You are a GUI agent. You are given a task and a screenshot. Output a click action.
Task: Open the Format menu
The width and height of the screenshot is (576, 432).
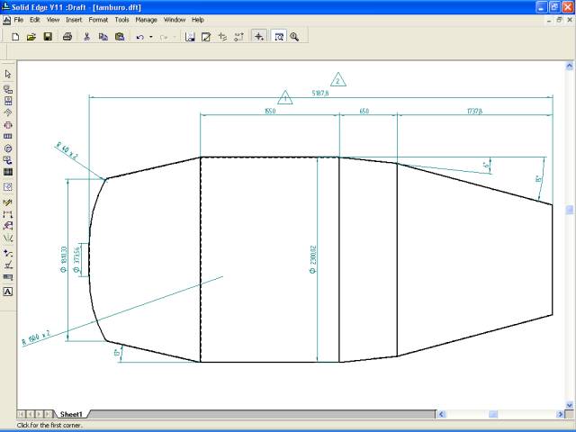[x=98, y=19]
